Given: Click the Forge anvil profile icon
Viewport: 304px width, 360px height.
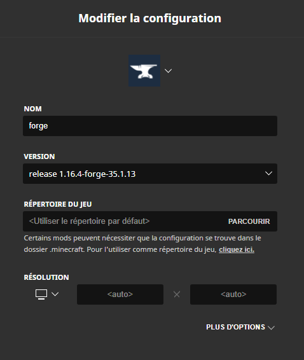Looking at the screenshot, I should coord(144,71).
